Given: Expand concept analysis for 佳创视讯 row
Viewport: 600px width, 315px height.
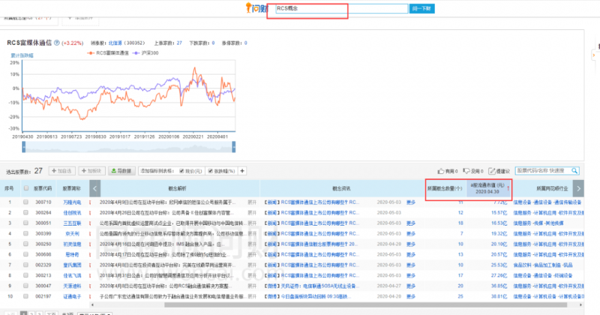Looking at the screenshot, I should click(x=252, y=212).
